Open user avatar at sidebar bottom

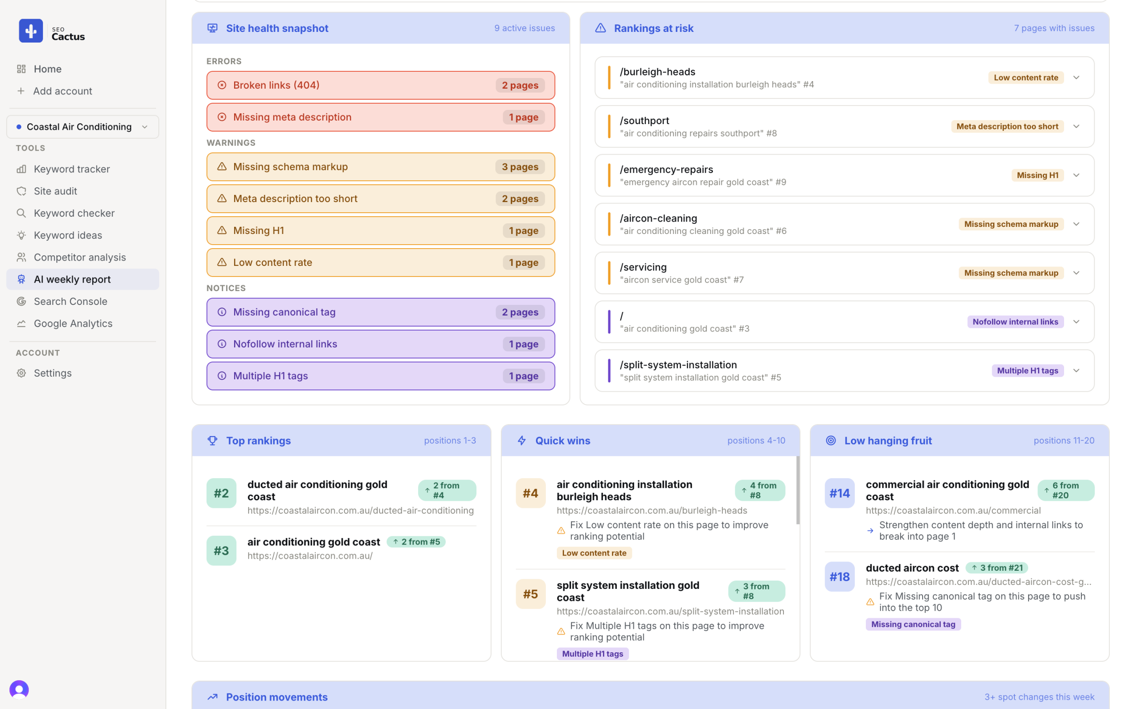19,690
